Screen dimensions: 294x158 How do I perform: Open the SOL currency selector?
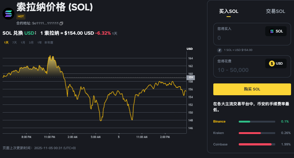click(x=276, y=31)
